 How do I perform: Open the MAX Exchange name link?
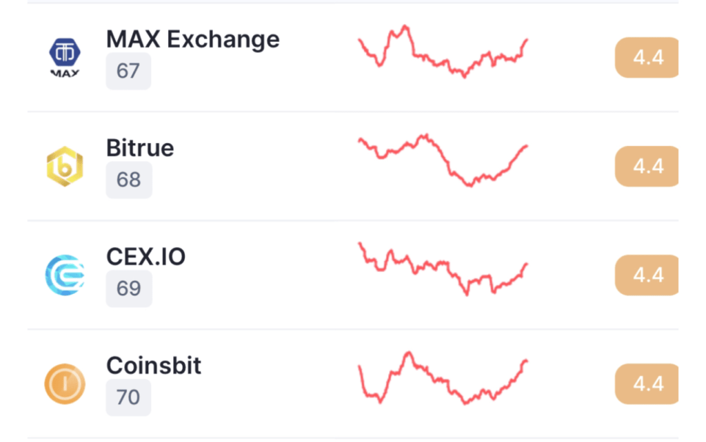pyautogui.click(x=193, y=39)
